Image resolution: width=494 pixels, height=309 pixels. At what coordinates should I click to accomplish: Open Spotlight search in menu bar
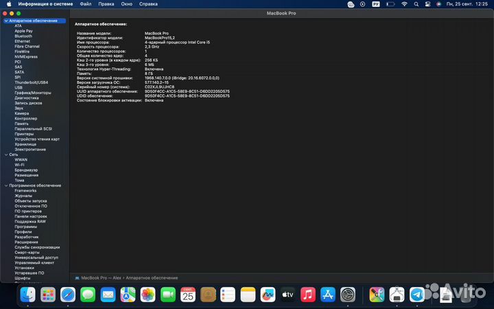[x=416, y=4]
